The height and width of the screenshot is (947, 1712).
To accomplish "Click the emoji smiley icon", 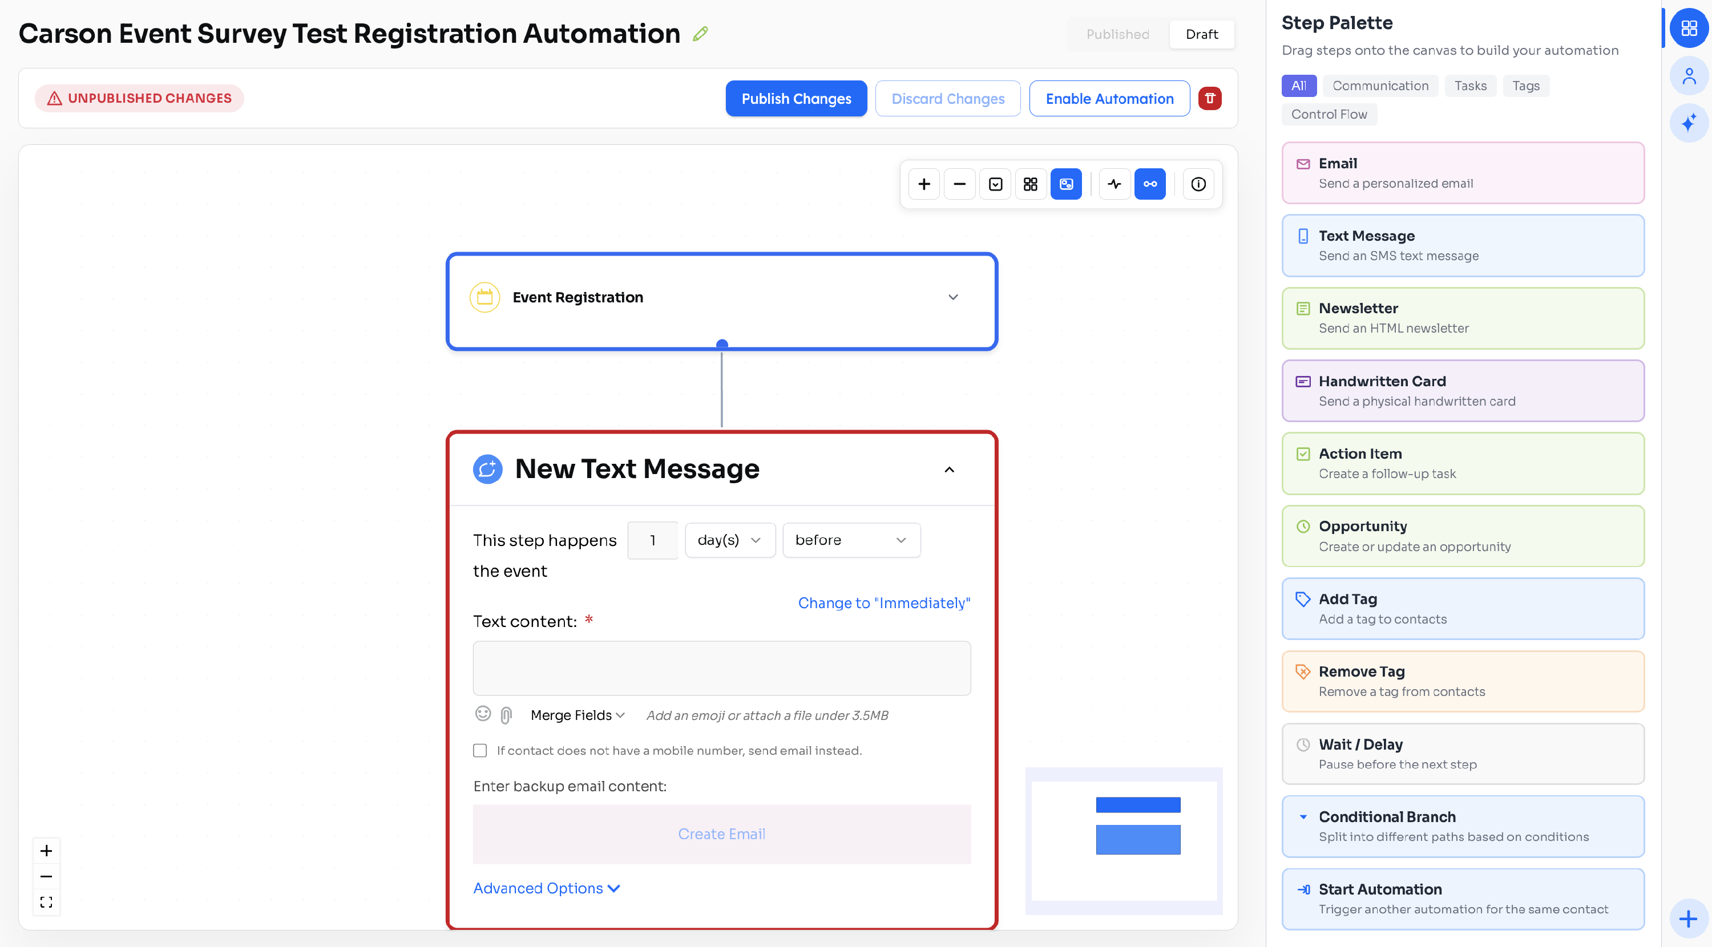I will [x=483, y=714].
